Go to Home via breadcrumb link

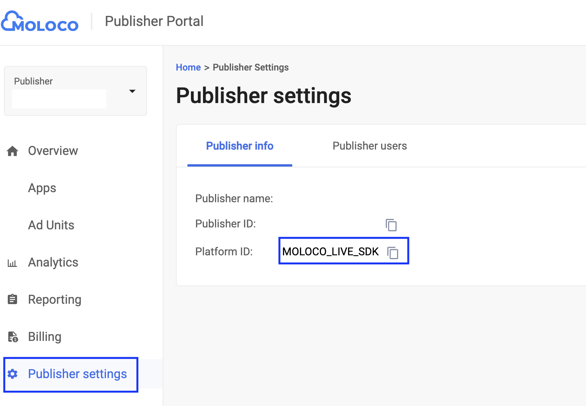pos(188,67)
